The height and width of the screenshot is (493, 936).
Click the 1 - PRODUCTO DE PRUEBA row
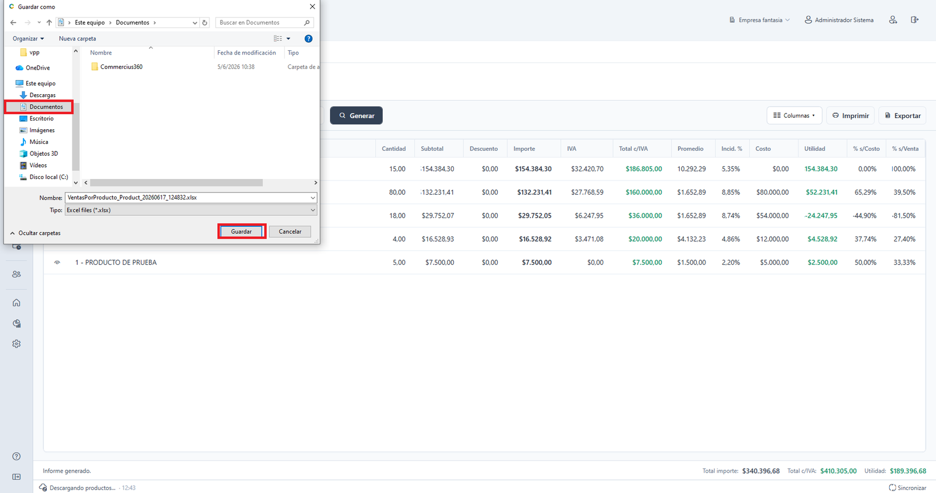[x=484, y=263]
